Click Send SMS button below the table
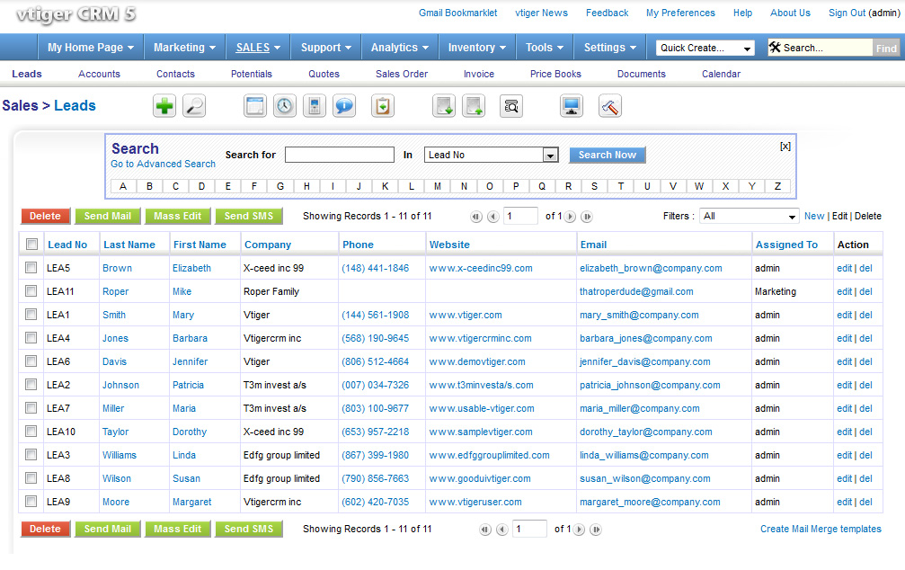This screenshot has width=905, height=570. click(x=249, y=529)
